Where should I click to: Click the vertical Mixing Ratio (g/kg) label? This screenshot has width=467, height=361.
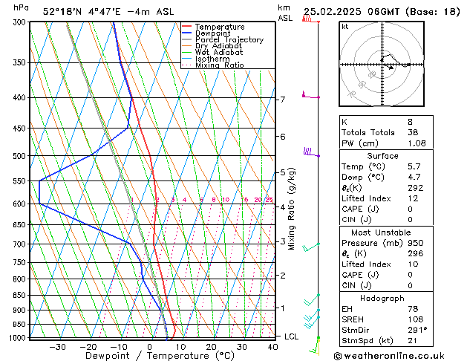[291, 209]
